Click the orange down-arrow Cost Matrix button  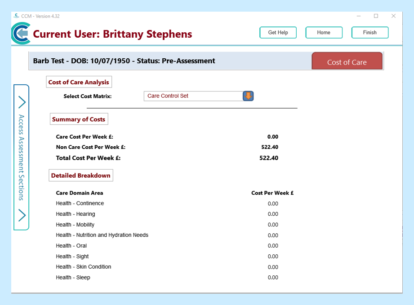tap(248, 96)
